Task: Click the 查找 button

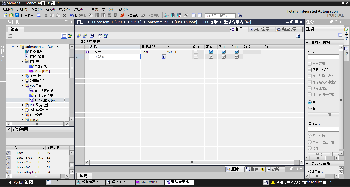Action: pos(323,114)
